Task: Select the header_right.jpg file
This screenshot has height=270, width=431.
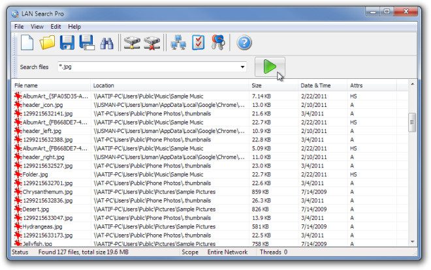Action: [x=43, y=157]
